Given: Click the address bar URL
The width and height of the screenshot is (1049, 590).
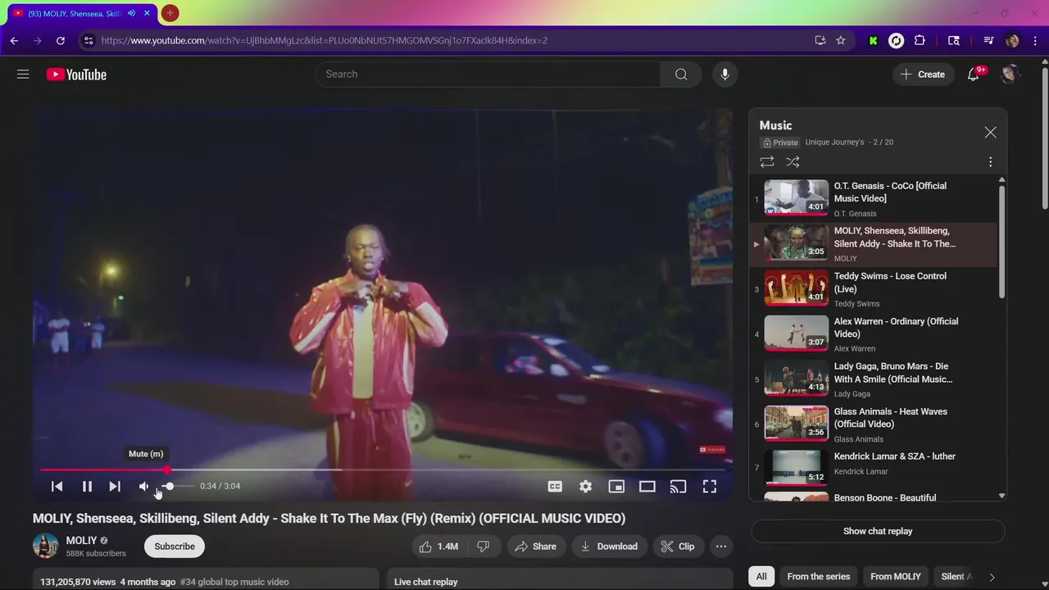Looking at the screenshot, I should click(x=325, y=40).
